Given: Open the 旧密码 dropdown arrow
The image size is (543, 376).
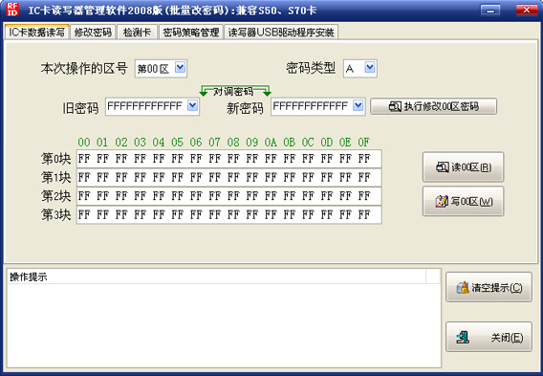Looking at the screenshot, I should click(x=192, y=105).
